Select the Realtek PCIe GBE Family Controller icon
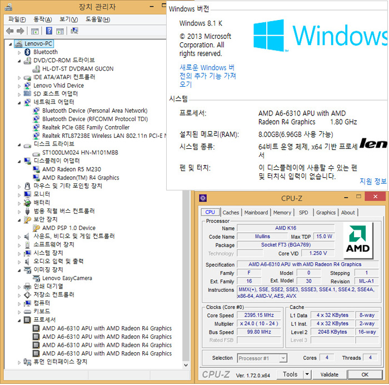 (x=36, y=128)
